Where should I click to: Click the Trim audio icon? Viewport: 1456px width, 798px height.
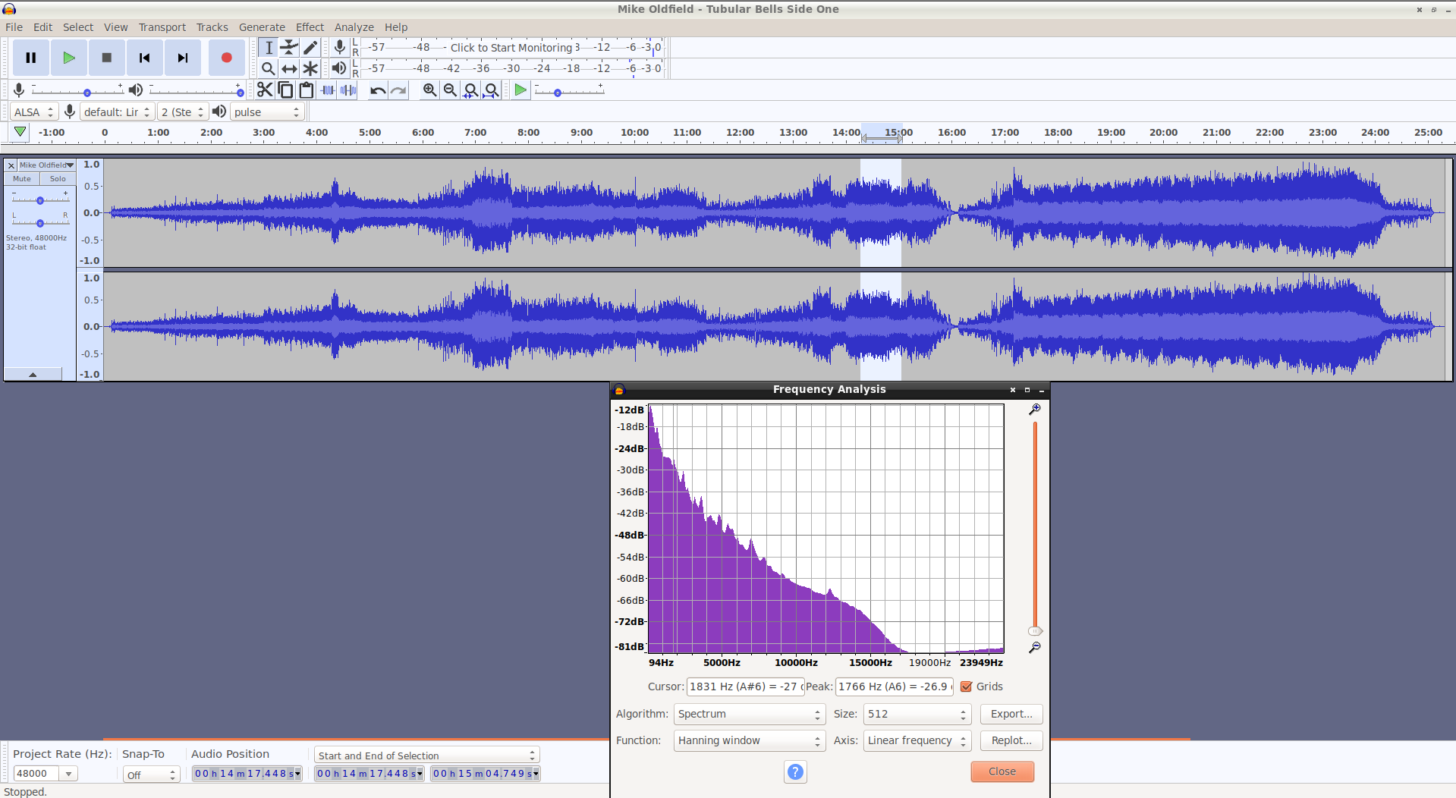point(328,90)
